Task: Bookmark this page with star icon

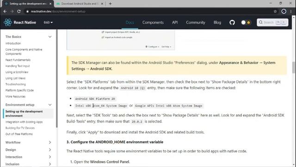Action: (x=275, y=11)
